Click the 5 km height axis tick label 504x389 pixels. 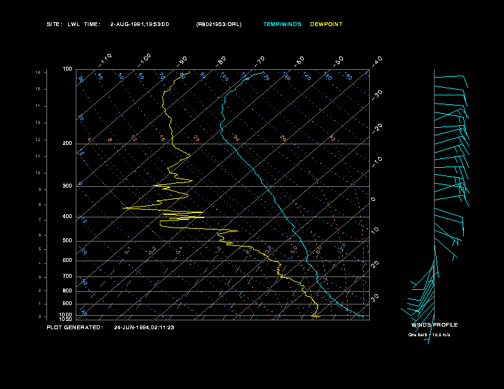[40, 249]
